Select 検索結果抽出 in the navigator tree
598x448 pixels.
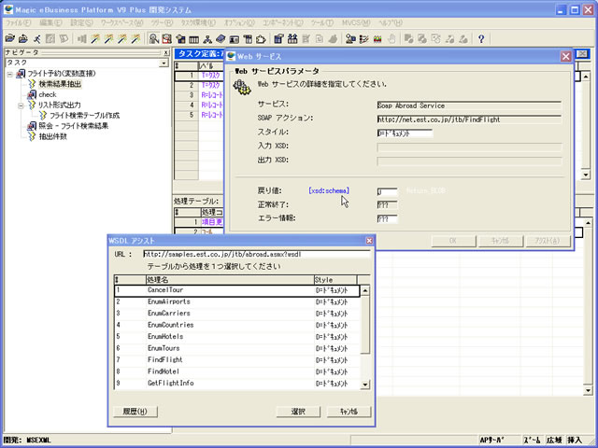click(x=60, y=84)
